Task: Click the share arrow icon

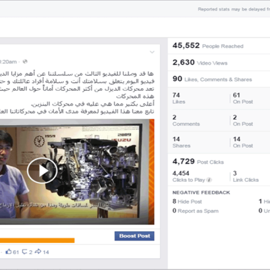Action: [x=38, y=252]
